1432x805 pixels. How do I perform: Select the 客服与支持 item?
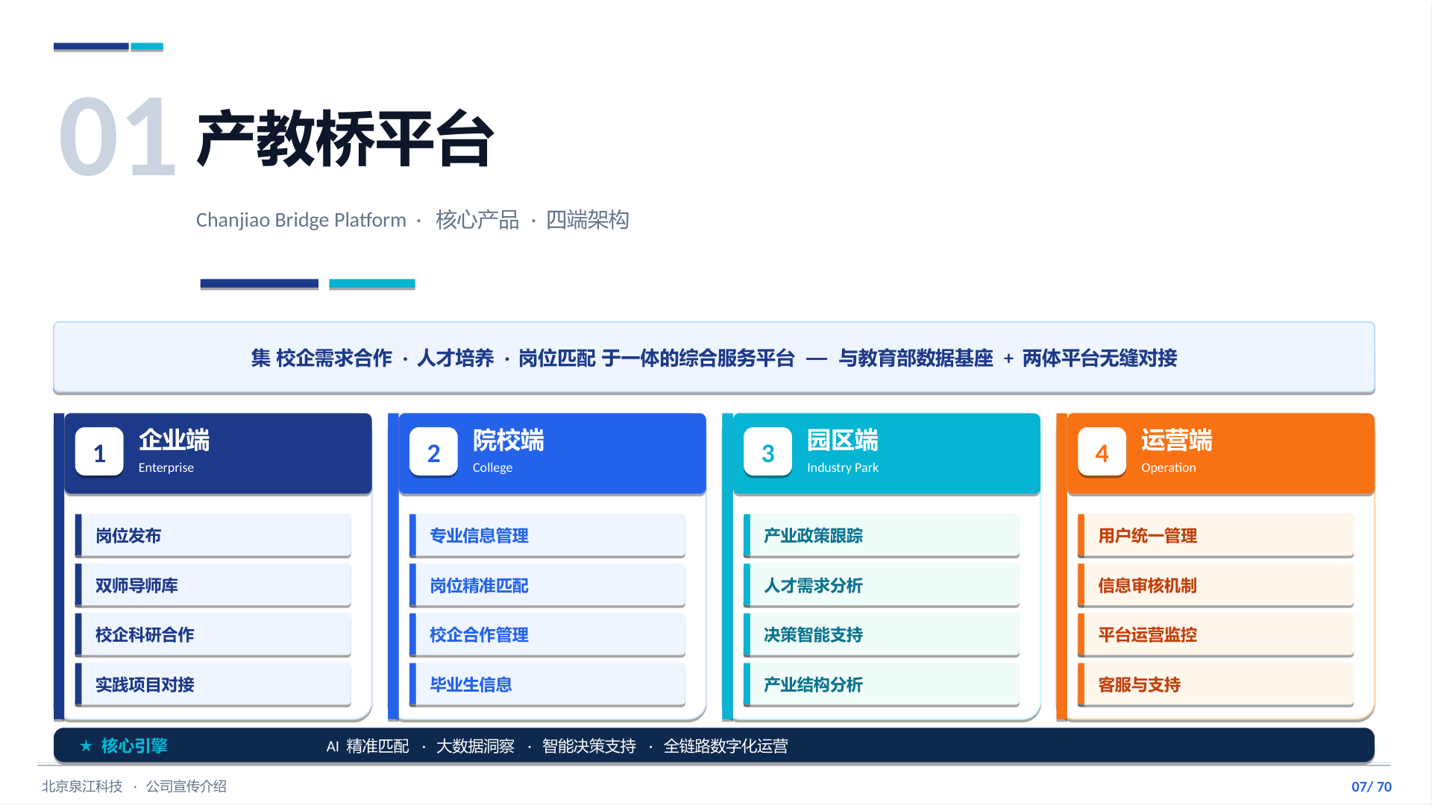tap(1216, 684)
